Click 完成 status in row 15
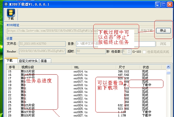The width and height of the screenshot is (174, 117). point(145,71)
